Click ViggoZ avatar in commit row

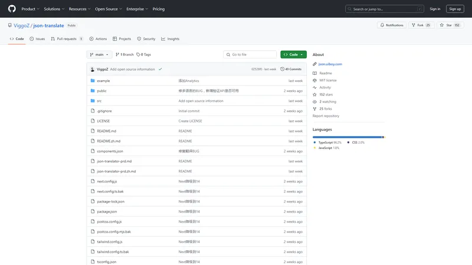(x=93, y=69)
